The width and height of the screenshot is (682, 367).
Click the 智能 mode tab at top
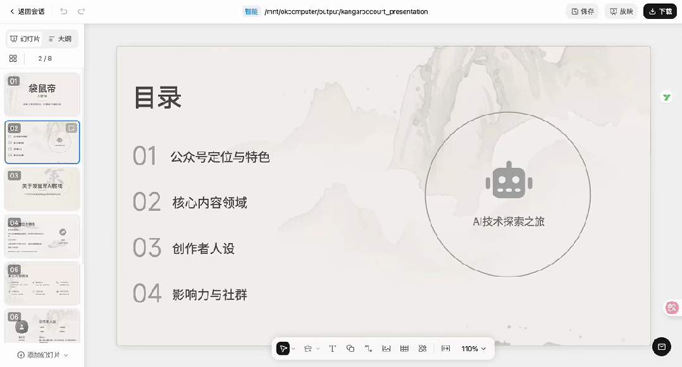click(x=251, y=11)
